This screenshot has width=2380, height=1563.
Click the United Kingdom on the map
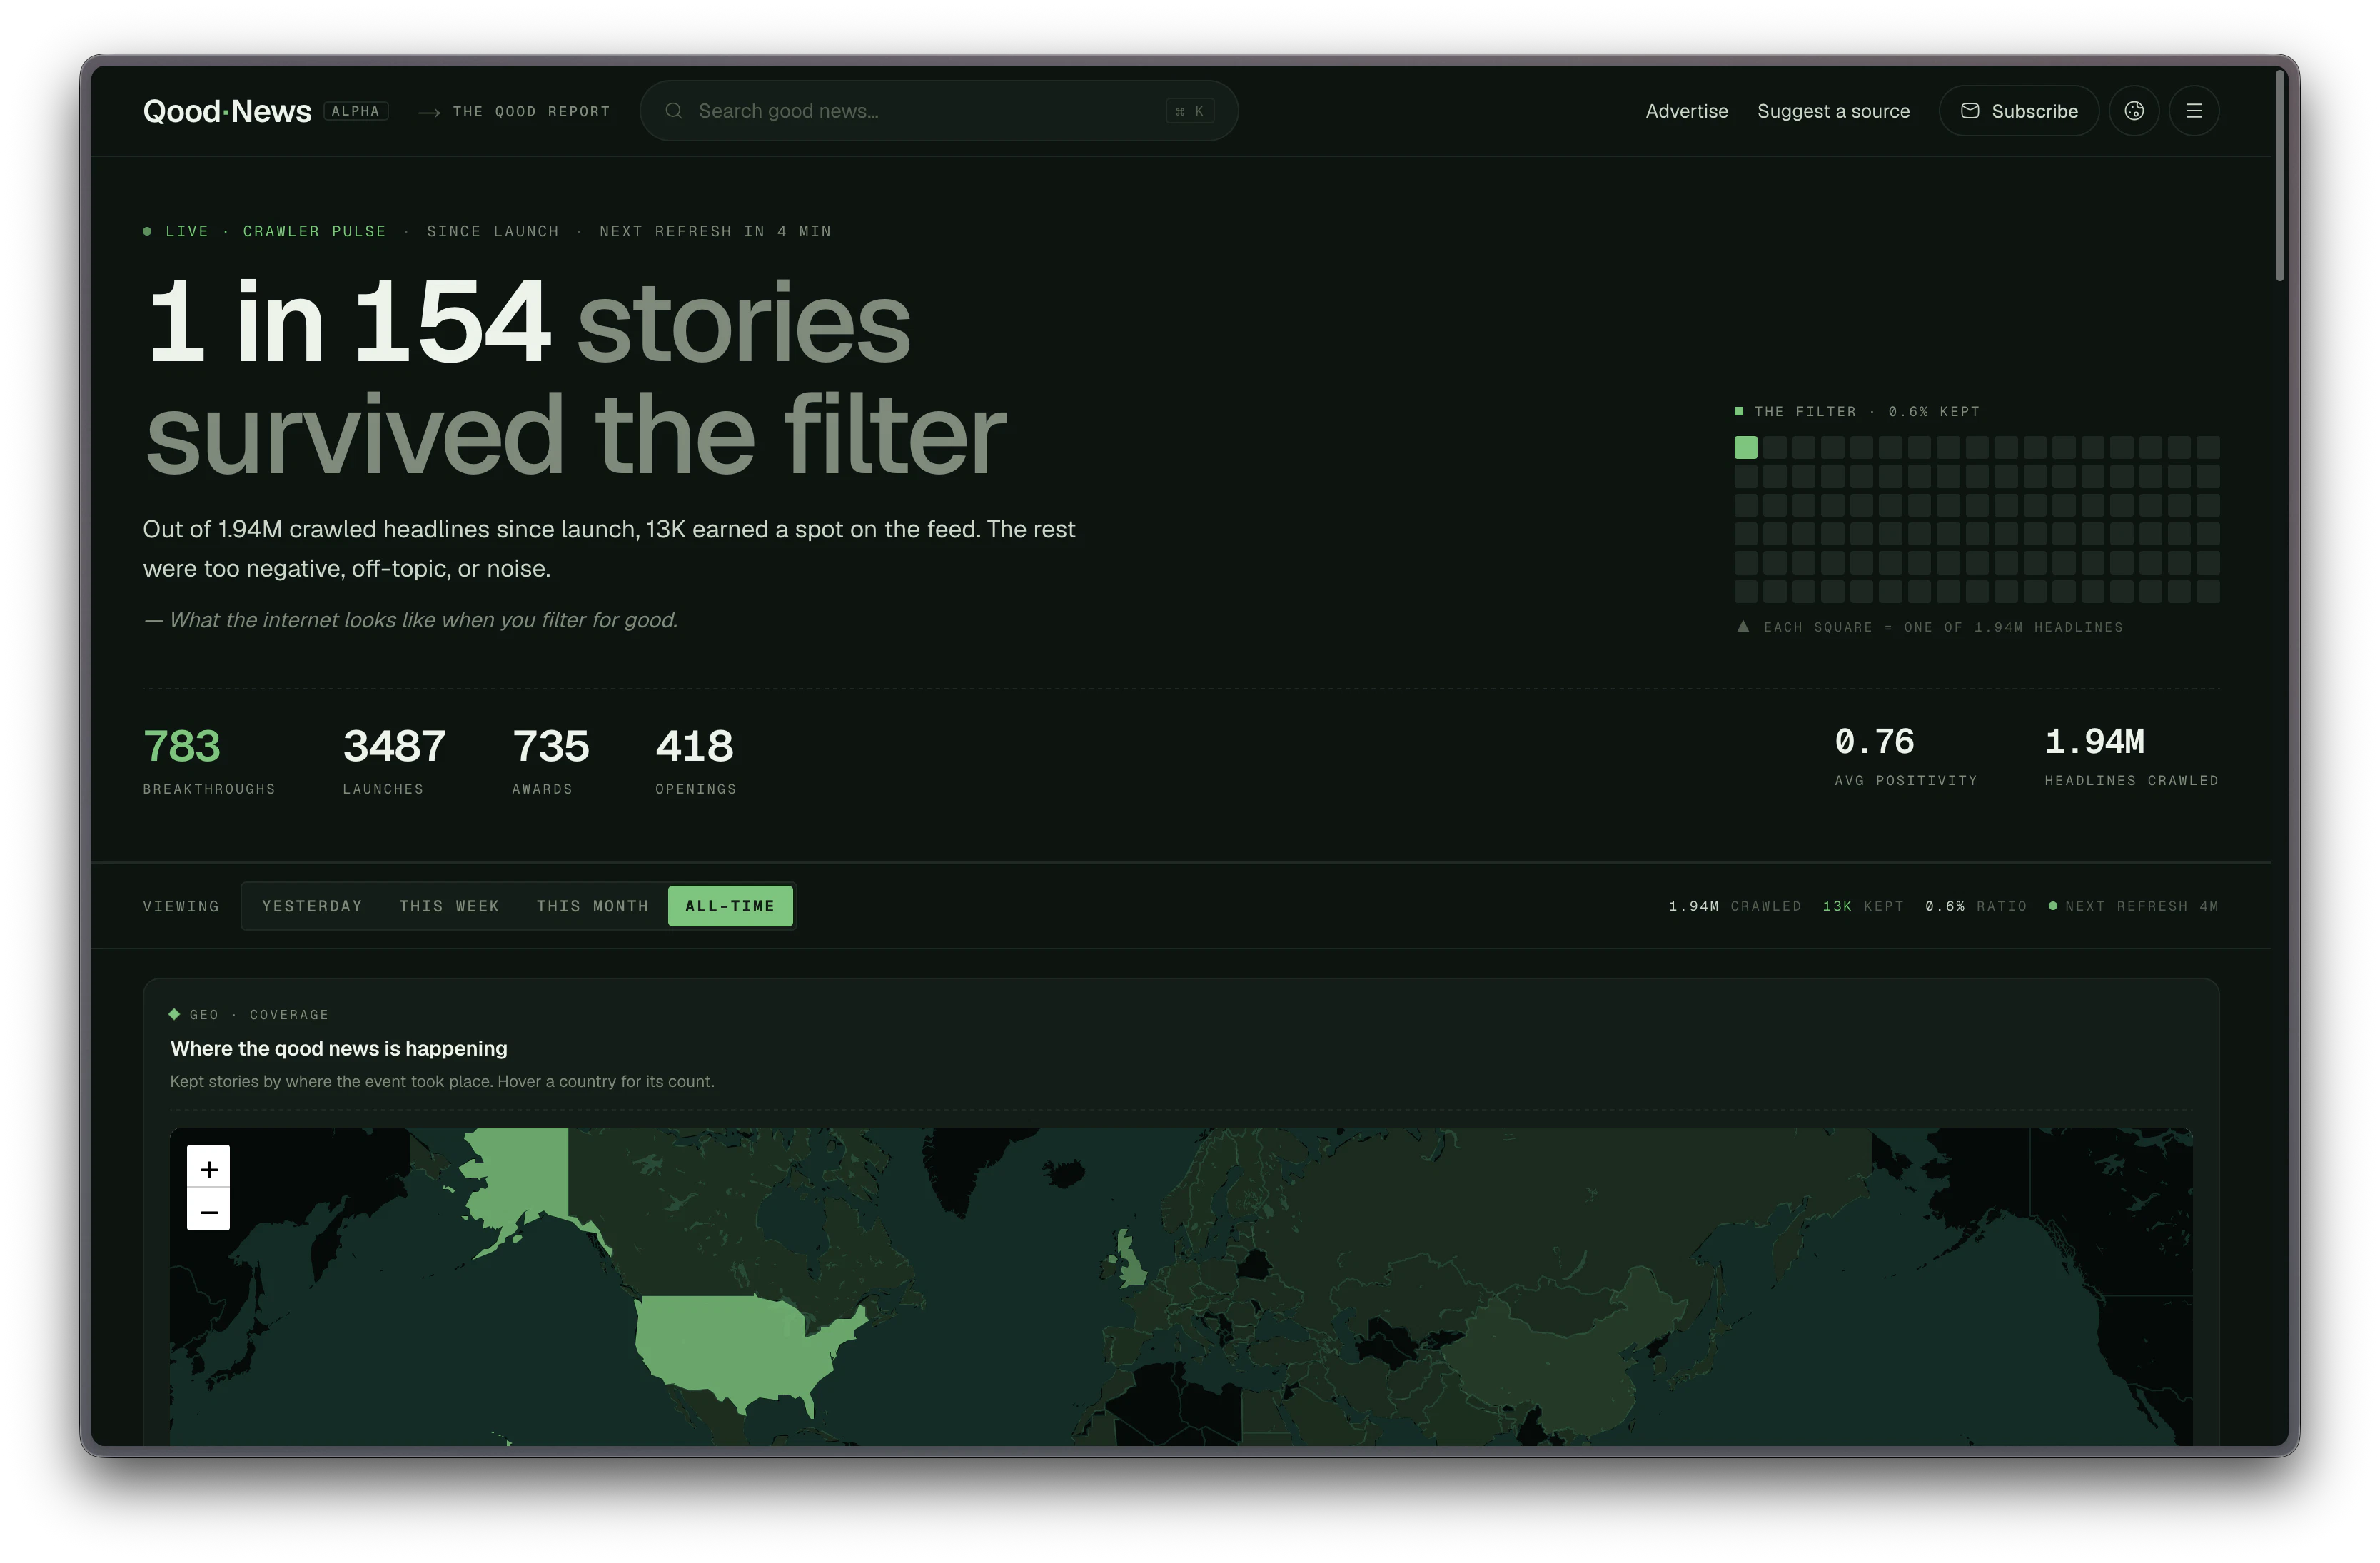[1131, 1262]
